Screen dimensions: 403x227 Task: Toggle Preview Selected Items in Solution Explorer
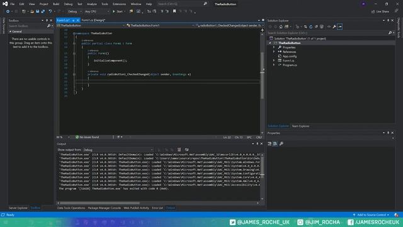340,26
